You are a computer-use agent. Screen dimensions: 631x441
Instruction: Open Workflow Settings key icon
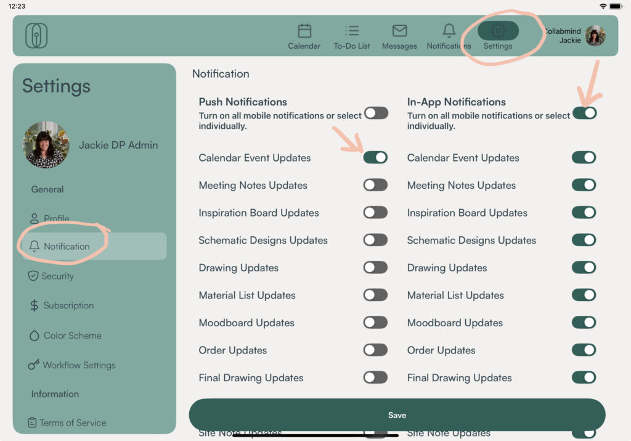(34, 365)
